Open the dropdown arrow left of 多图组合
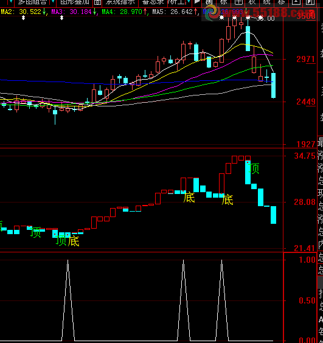 10,2
